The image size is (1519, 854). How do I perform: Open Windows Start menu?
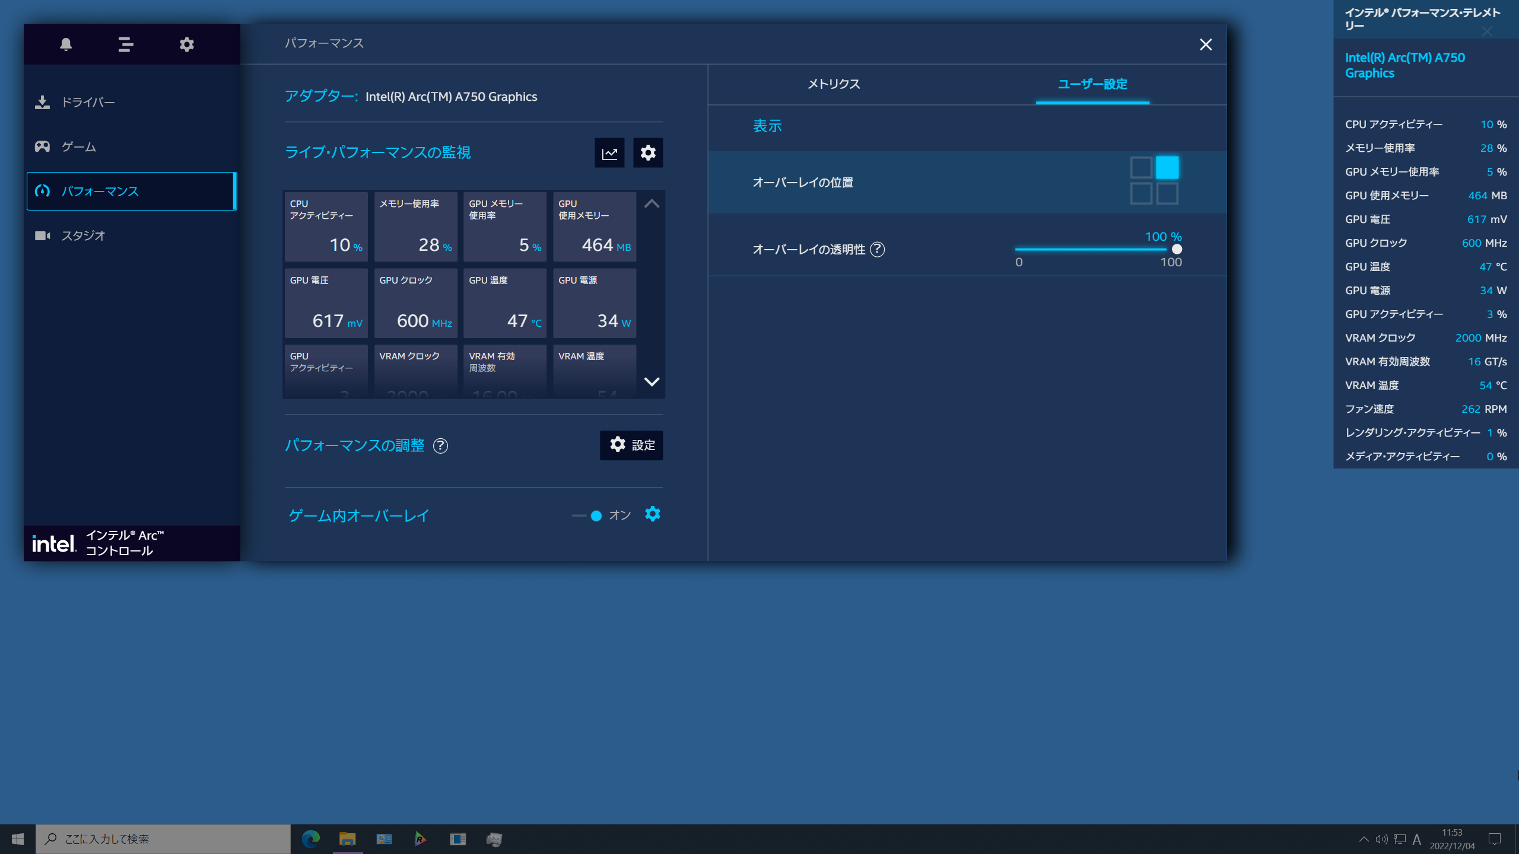[18, 839]
